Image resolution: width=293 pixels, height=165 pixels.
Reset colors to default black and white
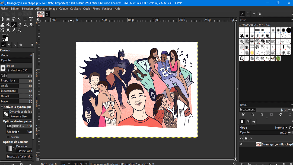click(x=3, y=40)
